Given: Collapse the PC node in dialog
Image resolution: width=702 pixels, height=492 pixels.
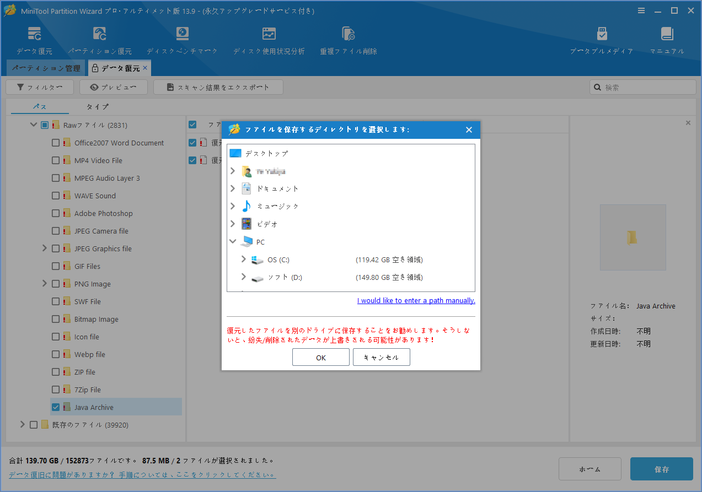Looking at the screenshot, I should (x=233, y=242).
